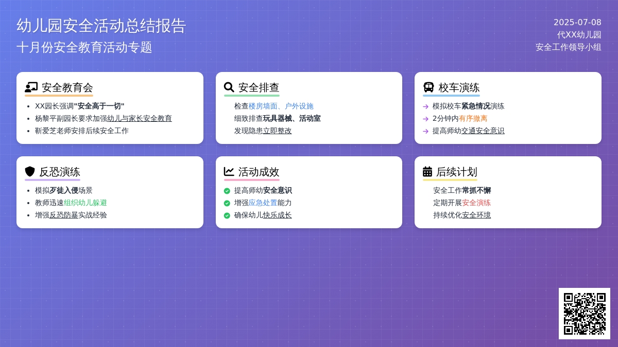Click the date 2025-07-08

coord(577,22)
